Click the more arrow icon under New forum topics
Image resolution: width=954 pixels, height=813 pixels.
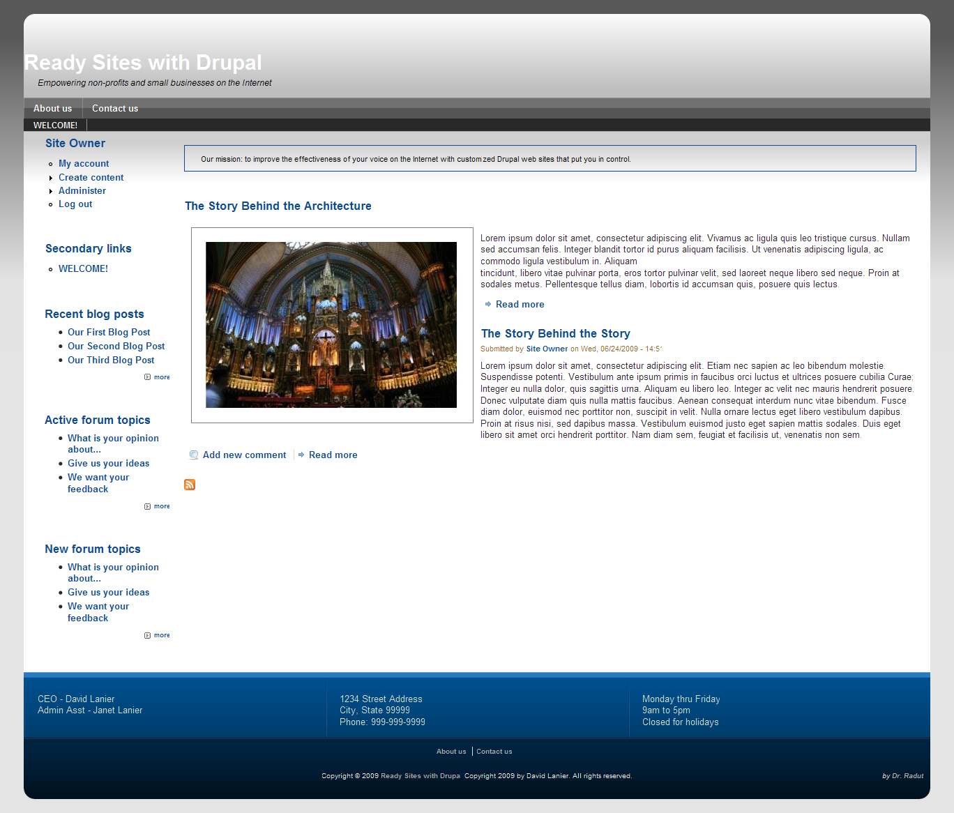coord(147,636)
